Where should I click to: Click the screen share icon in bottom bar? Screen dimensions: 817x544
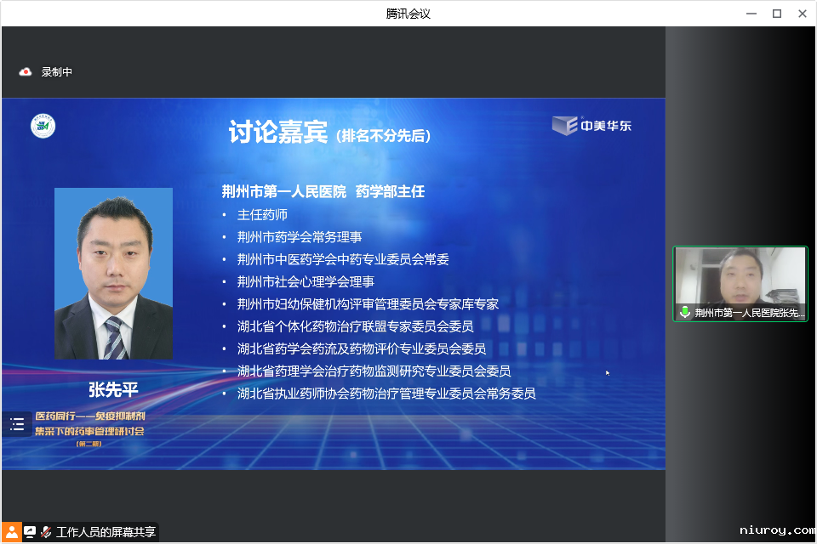click(31, 532)
